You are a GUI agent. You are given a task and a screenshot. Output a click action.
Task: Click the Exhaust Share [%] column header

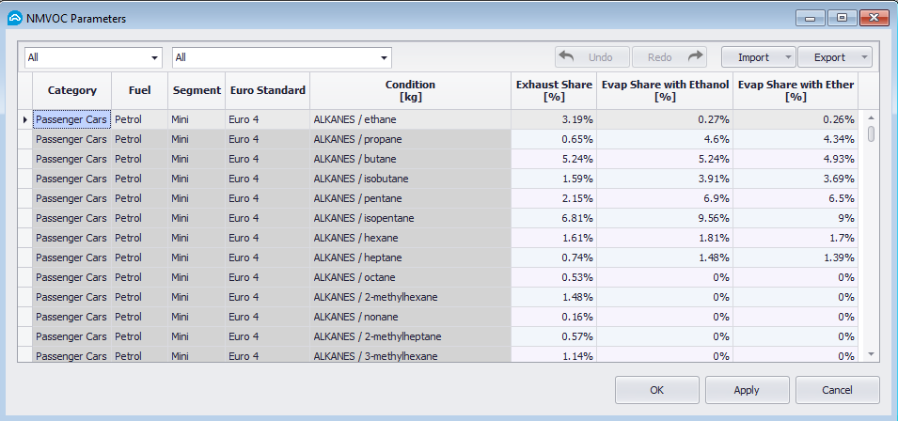pyautogui.click(x=554, y=90)
